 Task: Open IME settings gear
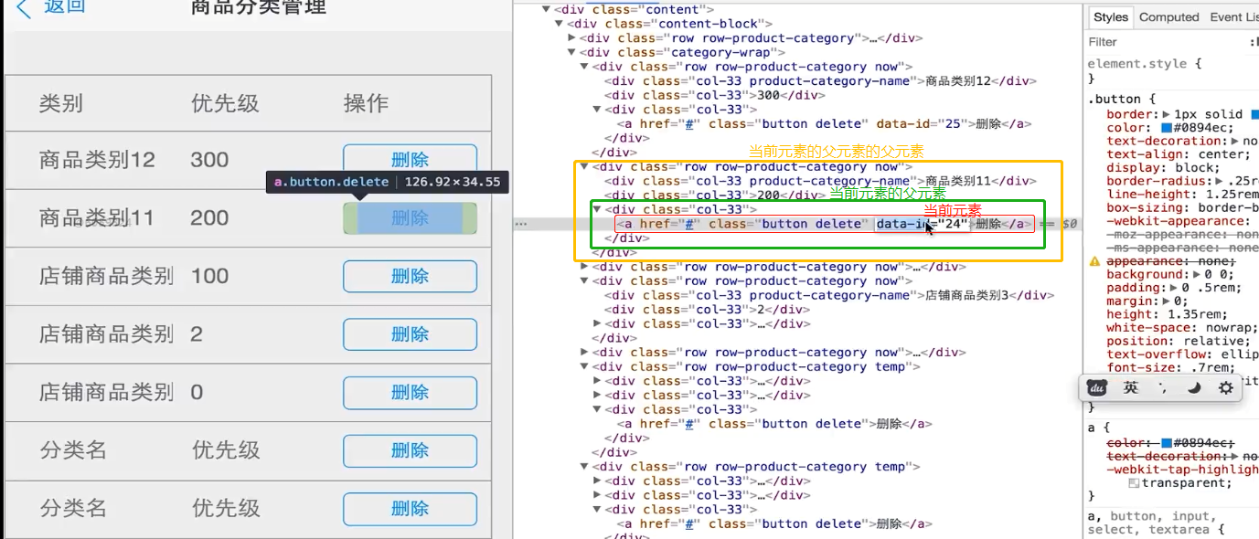1226,387
